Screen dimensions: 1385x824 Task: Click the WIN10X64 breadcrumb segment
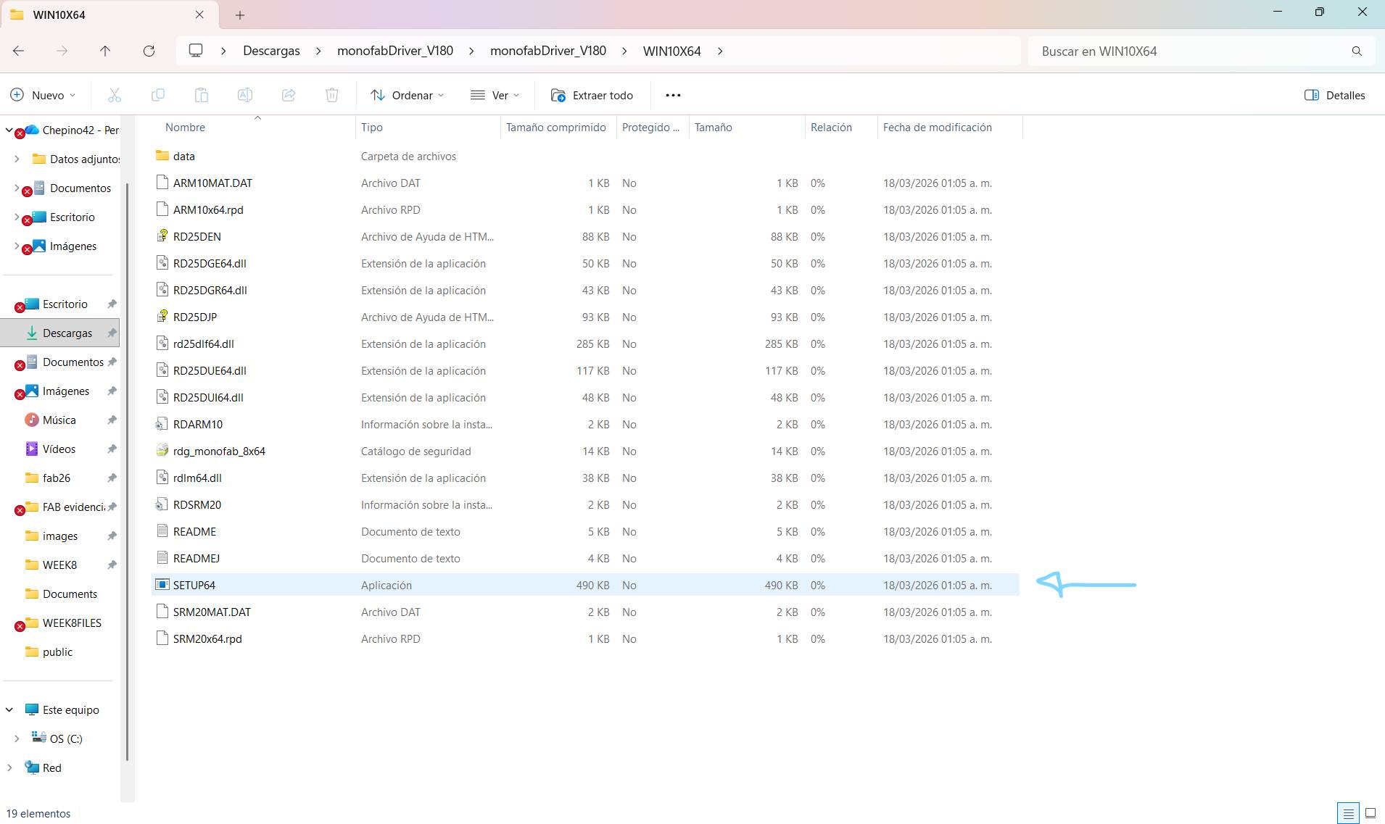tap(672, 51)
